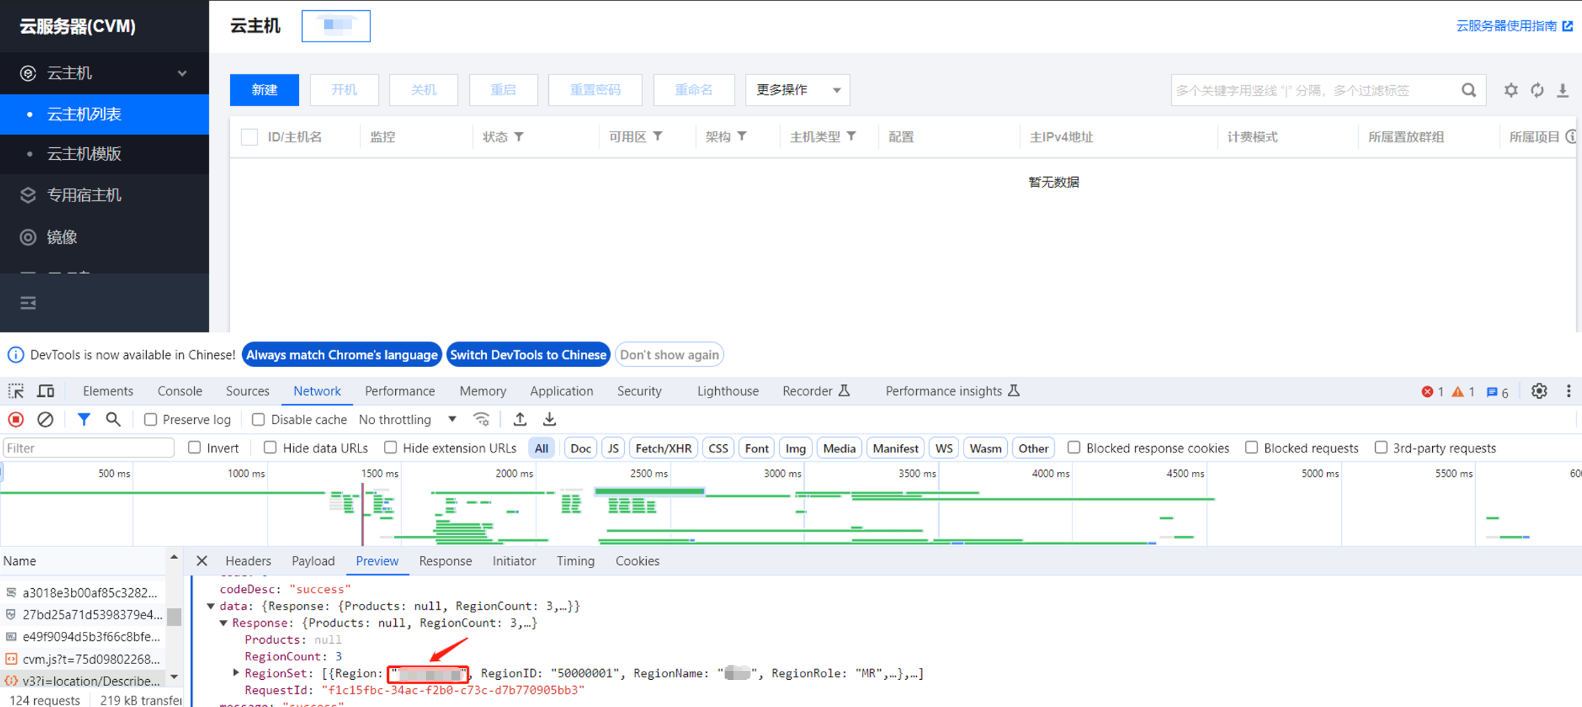1582x707 pixels.
Task: Refresh the cloud host list
Action: pyautogui.click(x=1537, y=90)
